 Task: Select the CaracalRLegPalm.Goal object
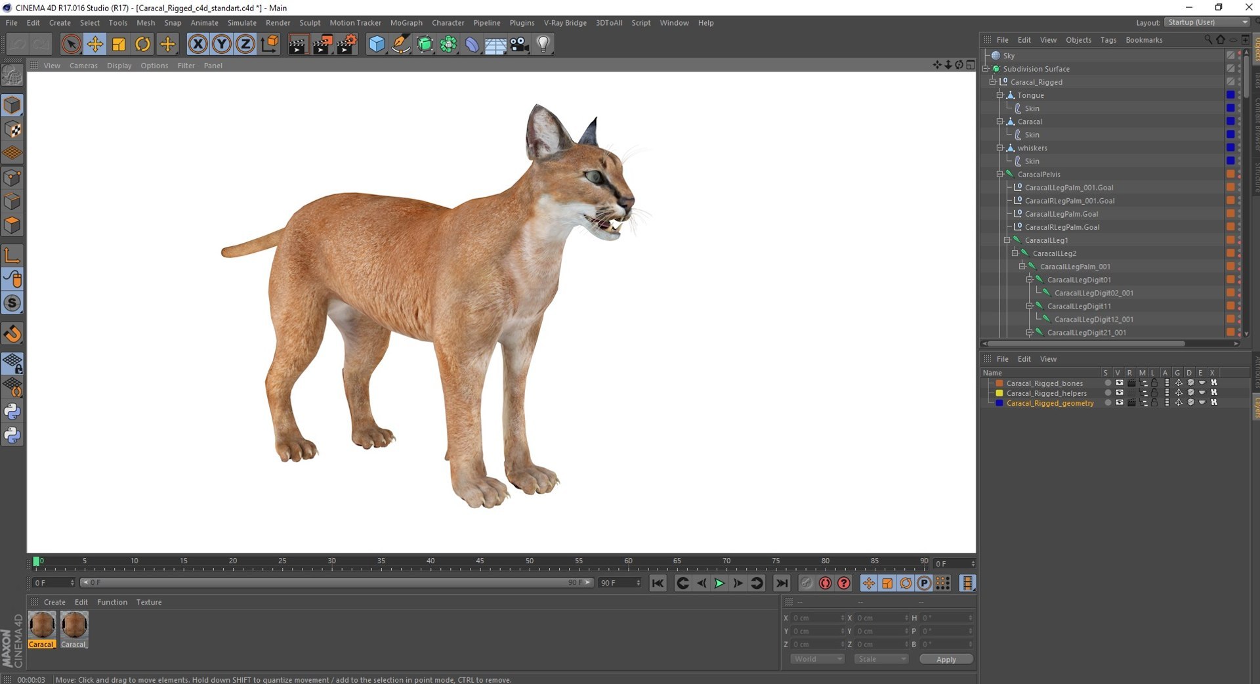coord(1062,227)
